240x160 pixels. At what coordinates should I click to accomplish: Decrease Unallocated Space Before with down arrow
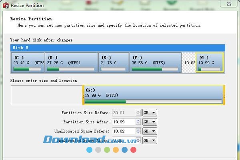click(138, 132)
